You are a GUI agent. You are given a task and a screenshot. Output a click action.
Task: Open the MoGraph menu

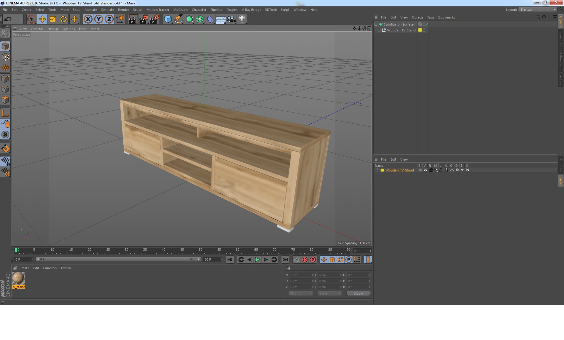pyautogui.click(x=180, y=10)
